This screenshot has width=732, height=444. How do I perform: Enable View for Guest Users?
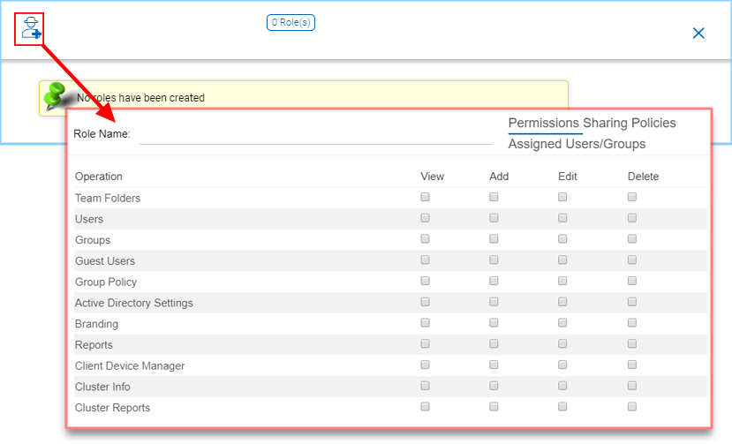pos(425,260)
